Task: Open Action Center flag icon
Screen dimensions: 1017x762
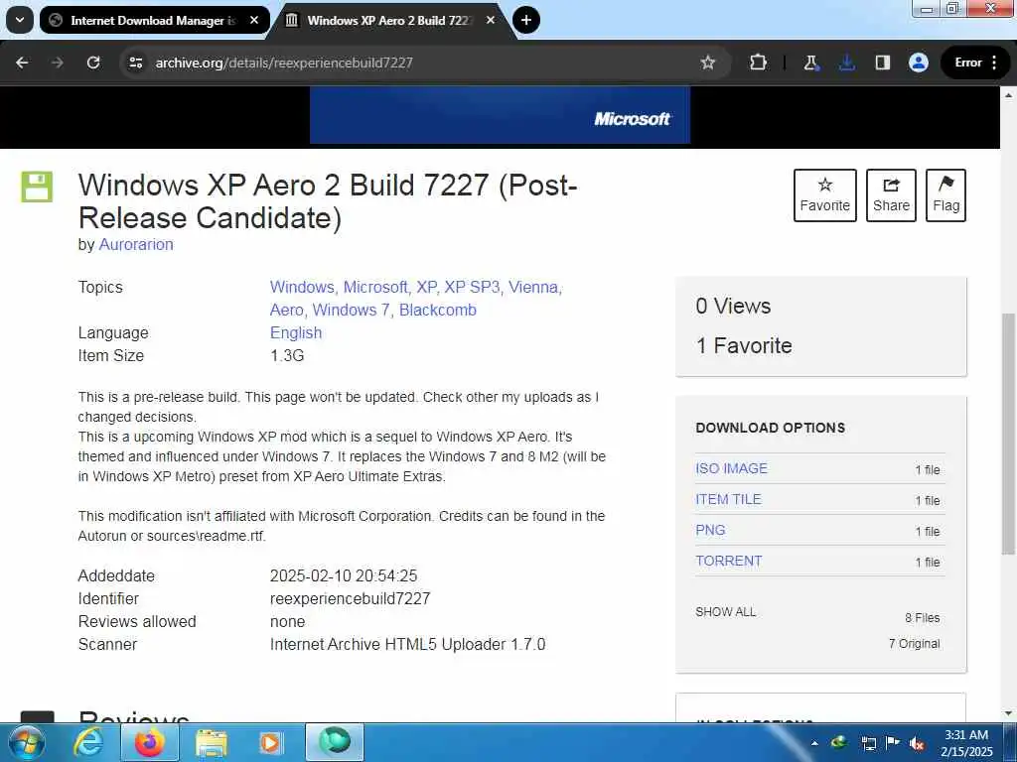Action: (893, 742)
